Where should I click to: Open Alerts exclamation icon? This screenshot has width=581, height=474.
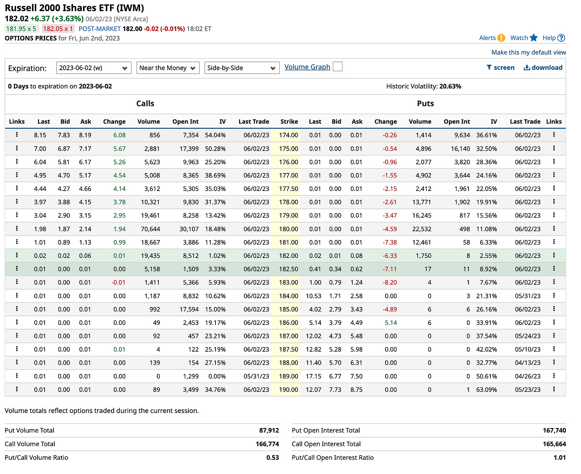coord(502,38)
